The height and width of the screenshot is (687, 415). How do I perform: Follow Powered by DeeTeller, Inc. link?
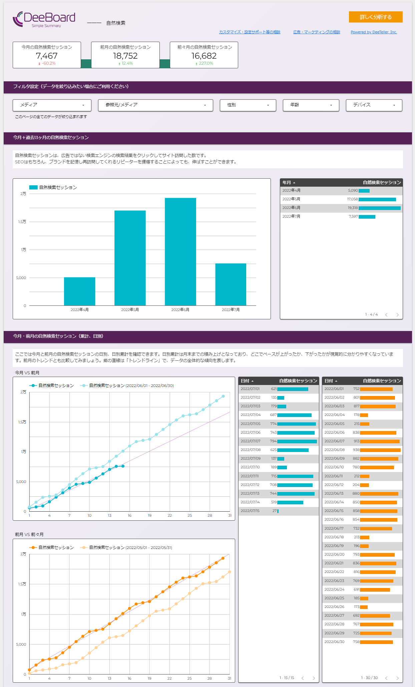[374, 32]
